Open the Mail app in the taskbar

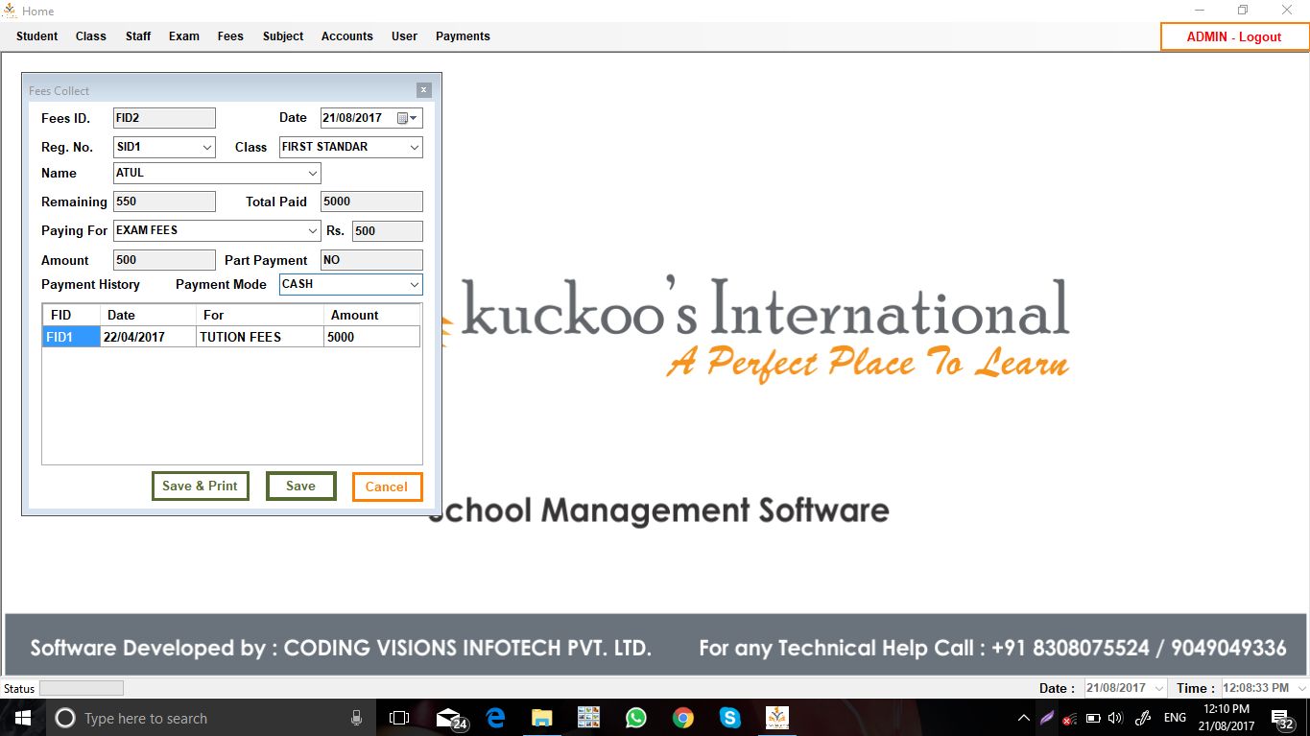click(450, 718)
